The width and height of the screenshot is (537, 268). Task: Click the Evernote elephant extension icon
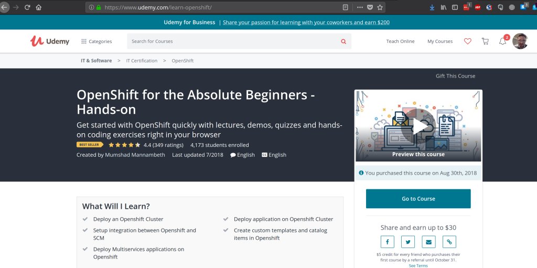click(x=500, y=7)
